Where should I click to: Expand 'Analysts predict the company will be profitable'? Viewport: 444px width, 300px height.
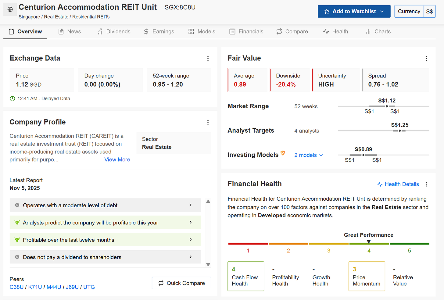(106, 223)
